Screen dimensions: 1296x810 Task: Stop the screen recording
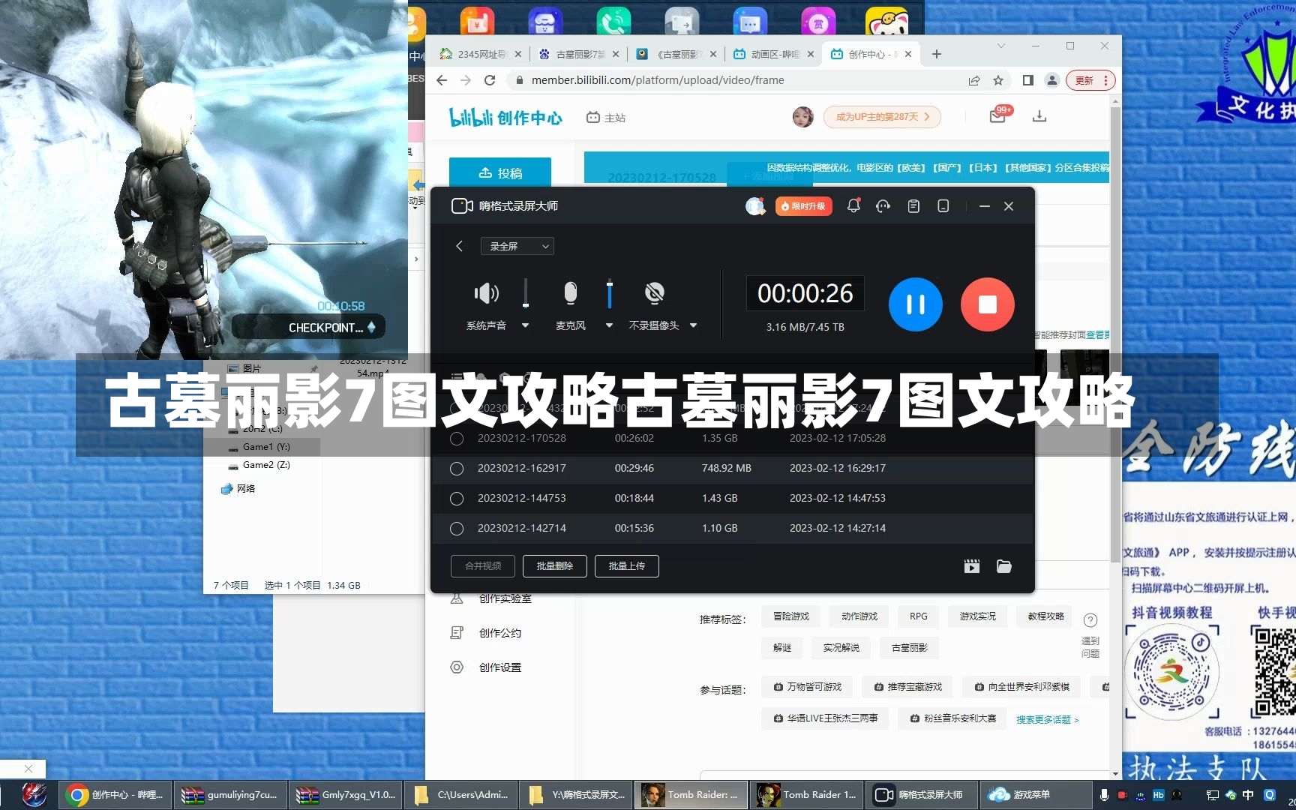coord(987,304)
